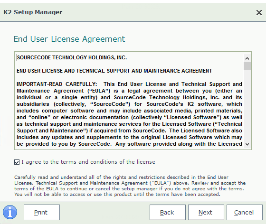
Task: Cancel the setup manager
Action: pyautogui.click(x=245, y=212)
